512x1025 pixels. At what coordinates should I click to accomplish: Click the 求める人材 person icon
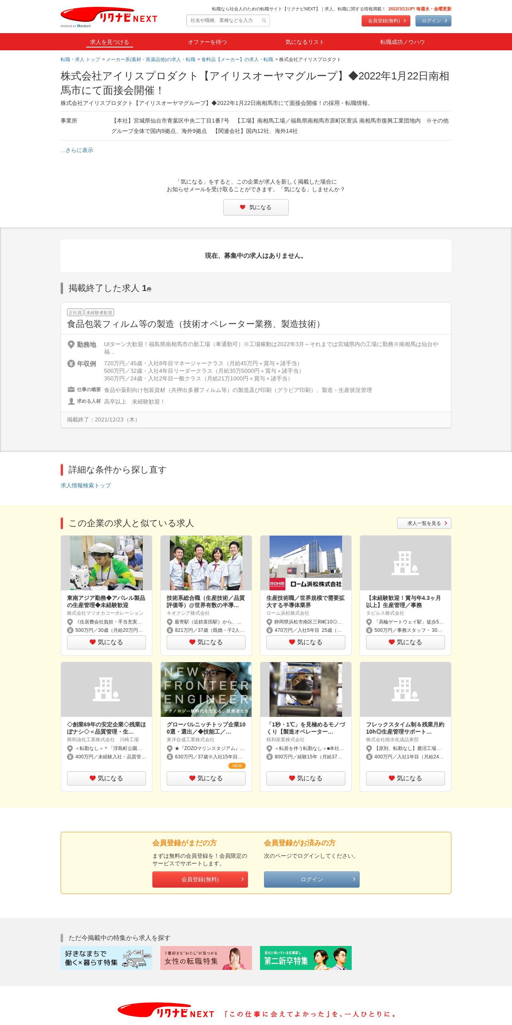(x=71, y=401)
